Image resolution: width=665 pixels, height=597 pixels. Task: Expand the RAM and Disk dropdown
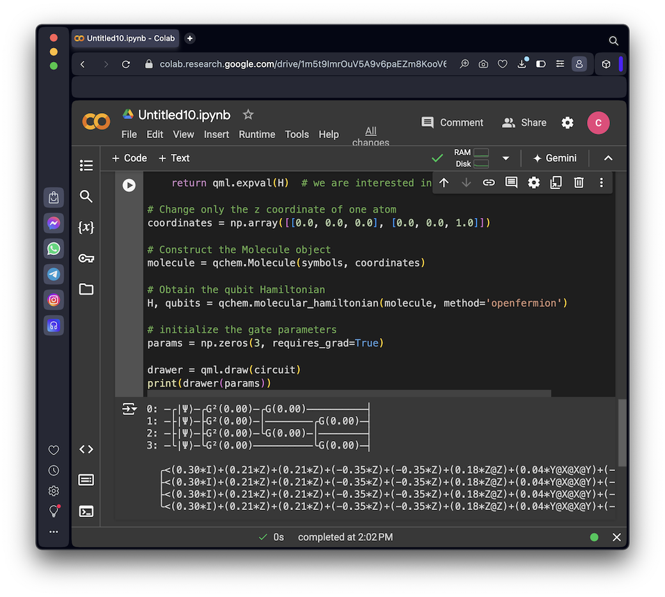pos(506,159)
